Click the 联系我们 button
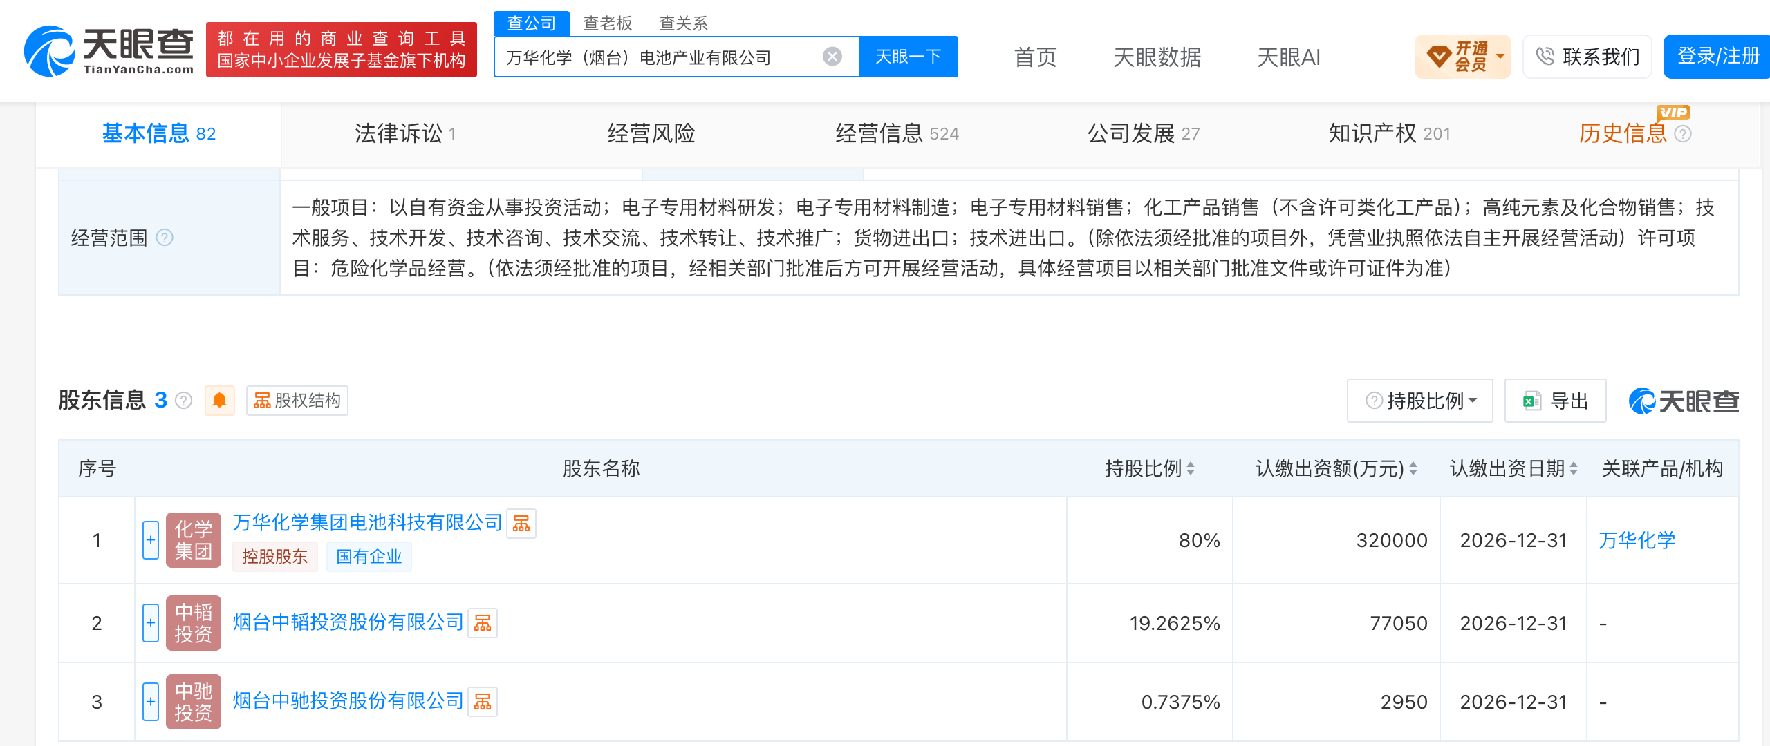 (1587, 57)
